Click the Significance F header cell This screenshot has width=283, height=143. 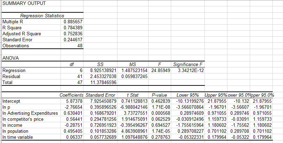(188, 64)
